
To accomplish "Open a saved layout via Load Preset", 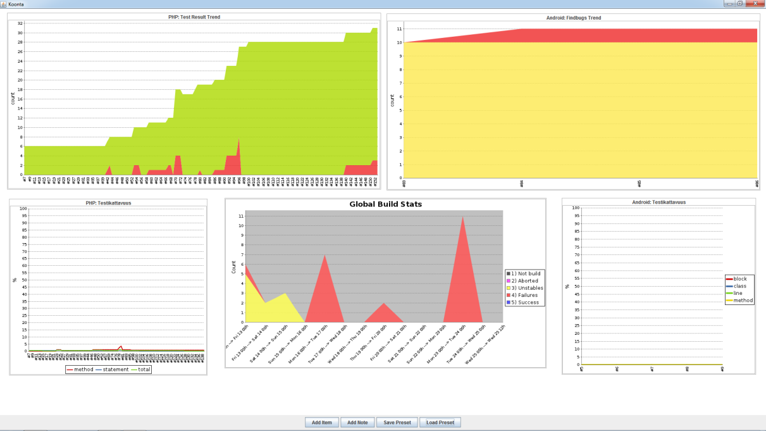I will coord(440,422).
